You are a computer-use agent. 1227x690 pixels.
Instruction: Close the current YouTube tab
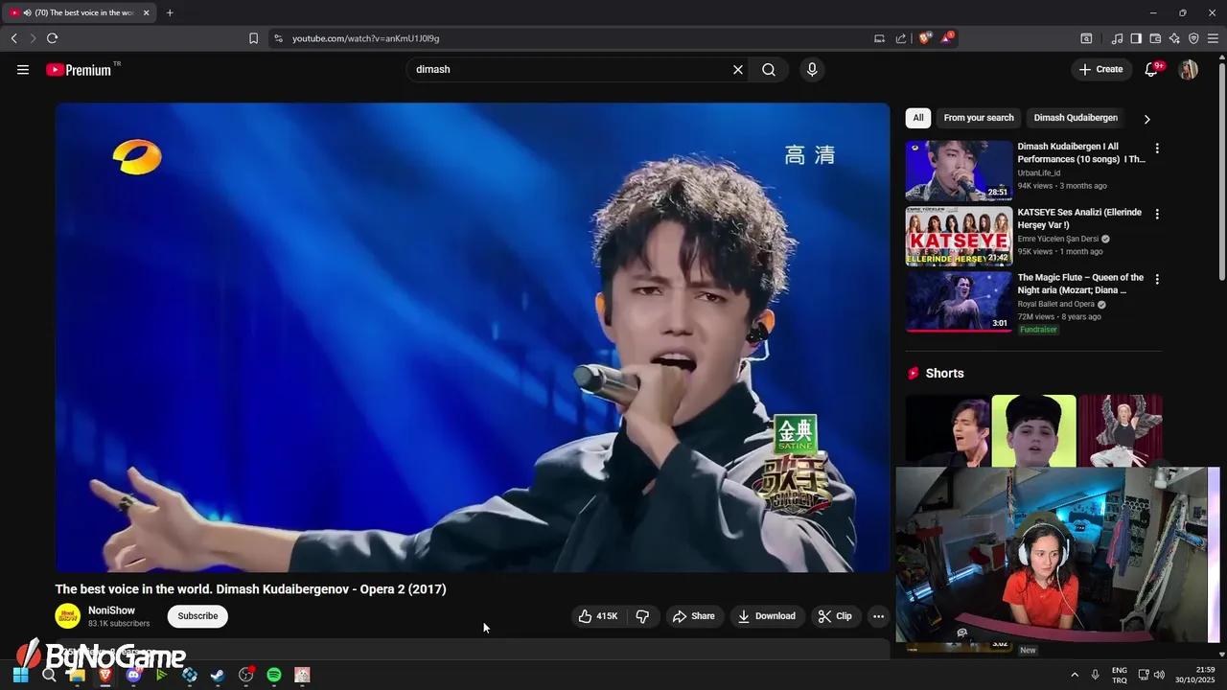tap(146, 12)
